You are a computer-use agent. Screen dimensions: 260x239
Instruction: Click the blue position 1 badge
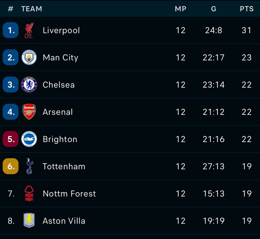(x=11, y=30)
